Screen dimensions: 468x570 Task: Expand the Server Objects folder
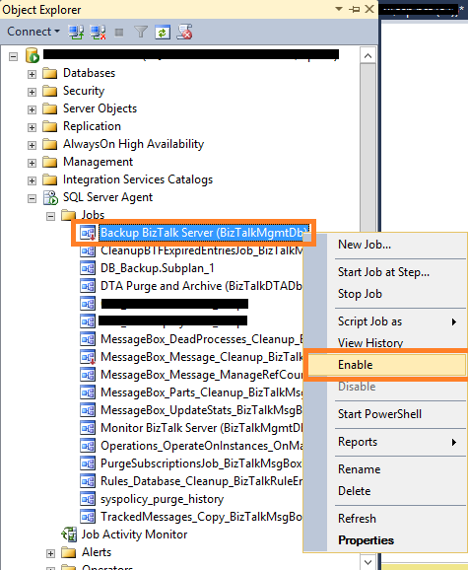pos(32,109)
